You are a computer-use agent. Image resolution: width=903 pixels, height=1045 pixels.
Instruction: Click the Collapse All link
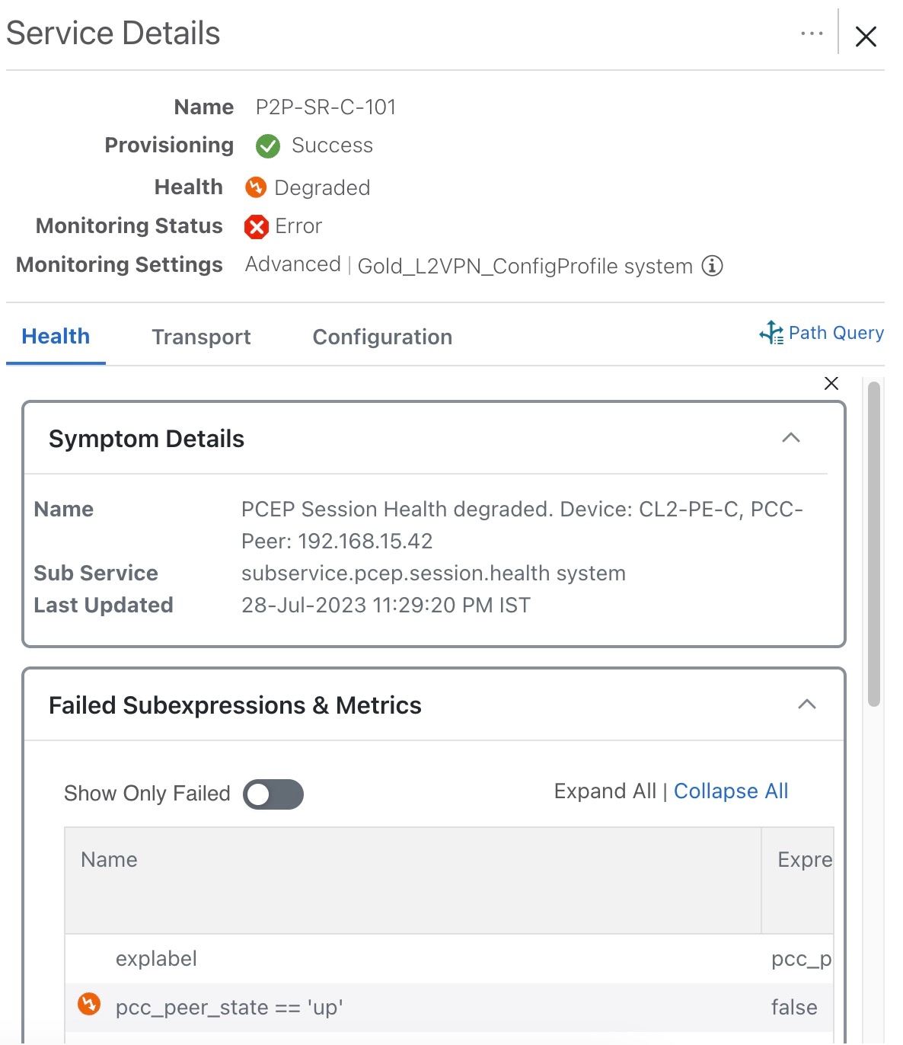point(730,791)
